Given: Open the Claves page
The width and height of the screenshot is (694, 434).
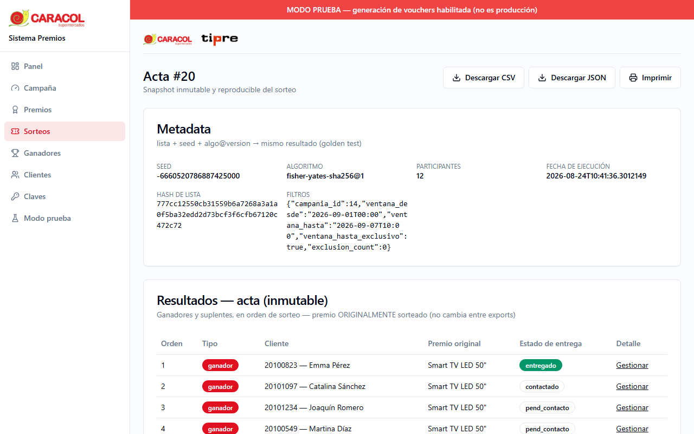Looking at the screenshot, I should point(65,196).
